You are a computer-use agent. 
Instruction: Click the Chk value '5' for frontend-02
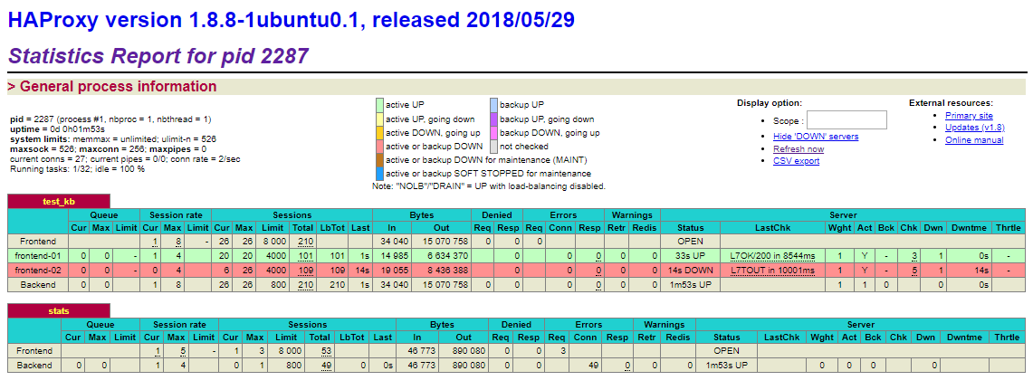tap(913, 270)
